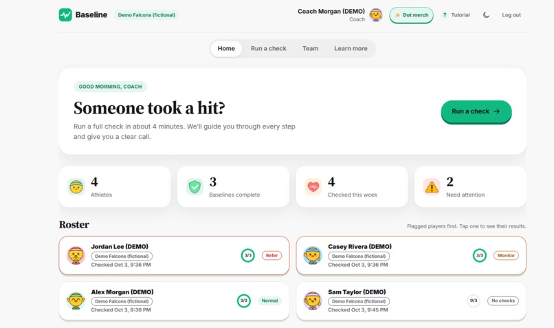This screenshot has width=554, height=328.
Task: Click the Baseline brand name
Action: pos(91,15)
